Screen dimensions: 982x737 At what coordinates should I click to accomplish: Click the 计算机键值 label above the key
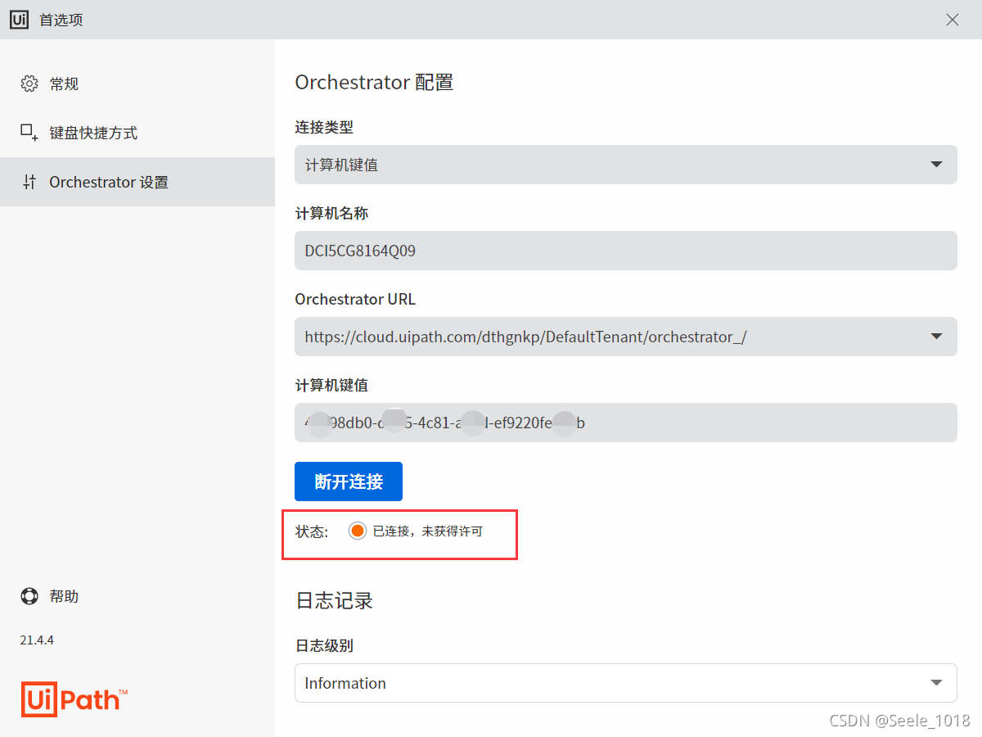tap(331, 386)
